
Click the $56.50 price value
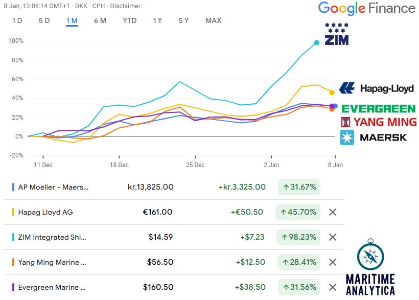click(x=160, y=262)
